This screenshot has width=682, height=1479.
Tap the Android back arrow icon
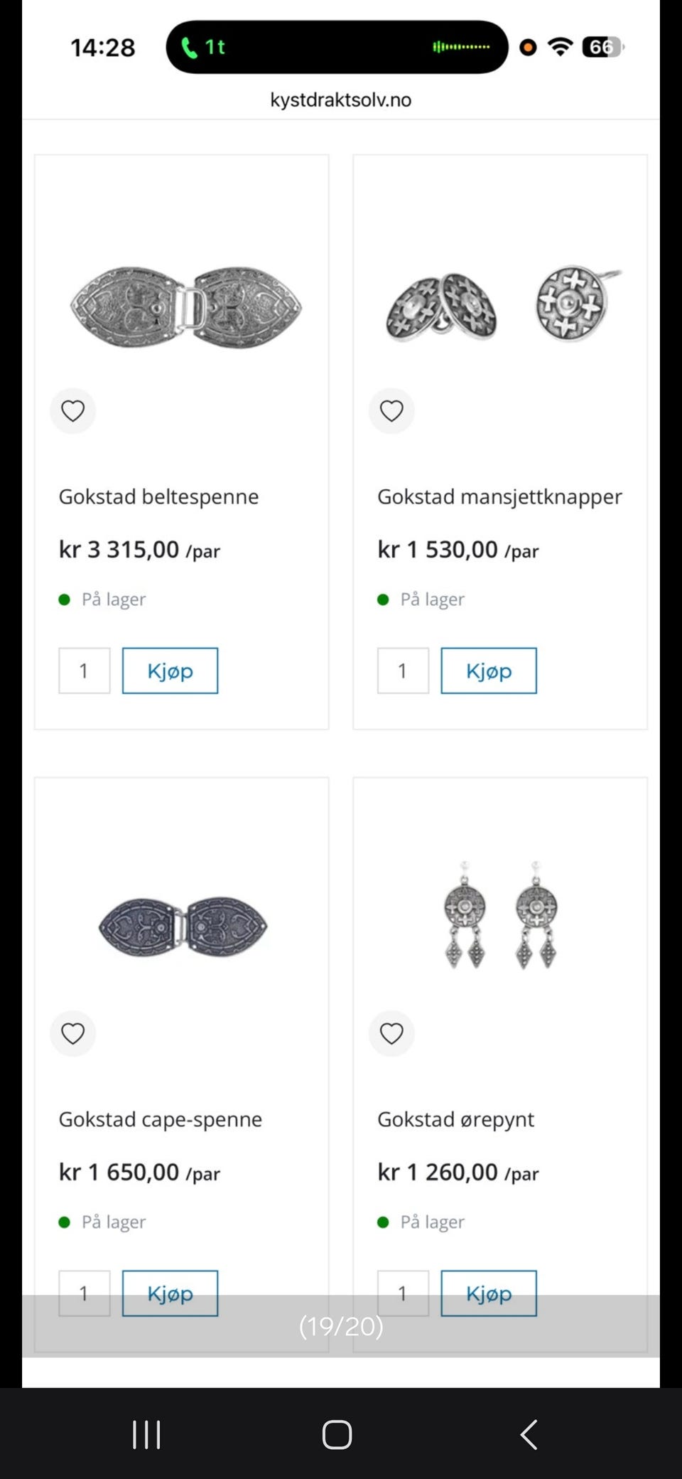[x=529, y=1434]
